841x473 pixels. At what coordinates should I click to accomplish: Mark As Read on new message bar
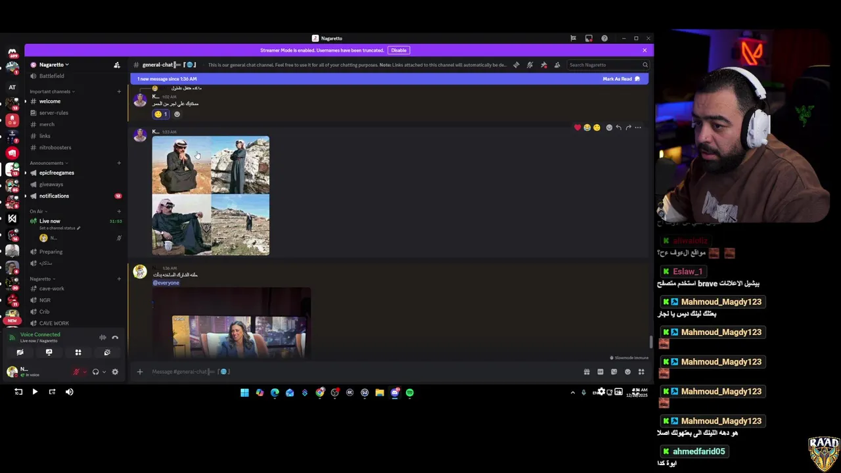click(621, 79)
